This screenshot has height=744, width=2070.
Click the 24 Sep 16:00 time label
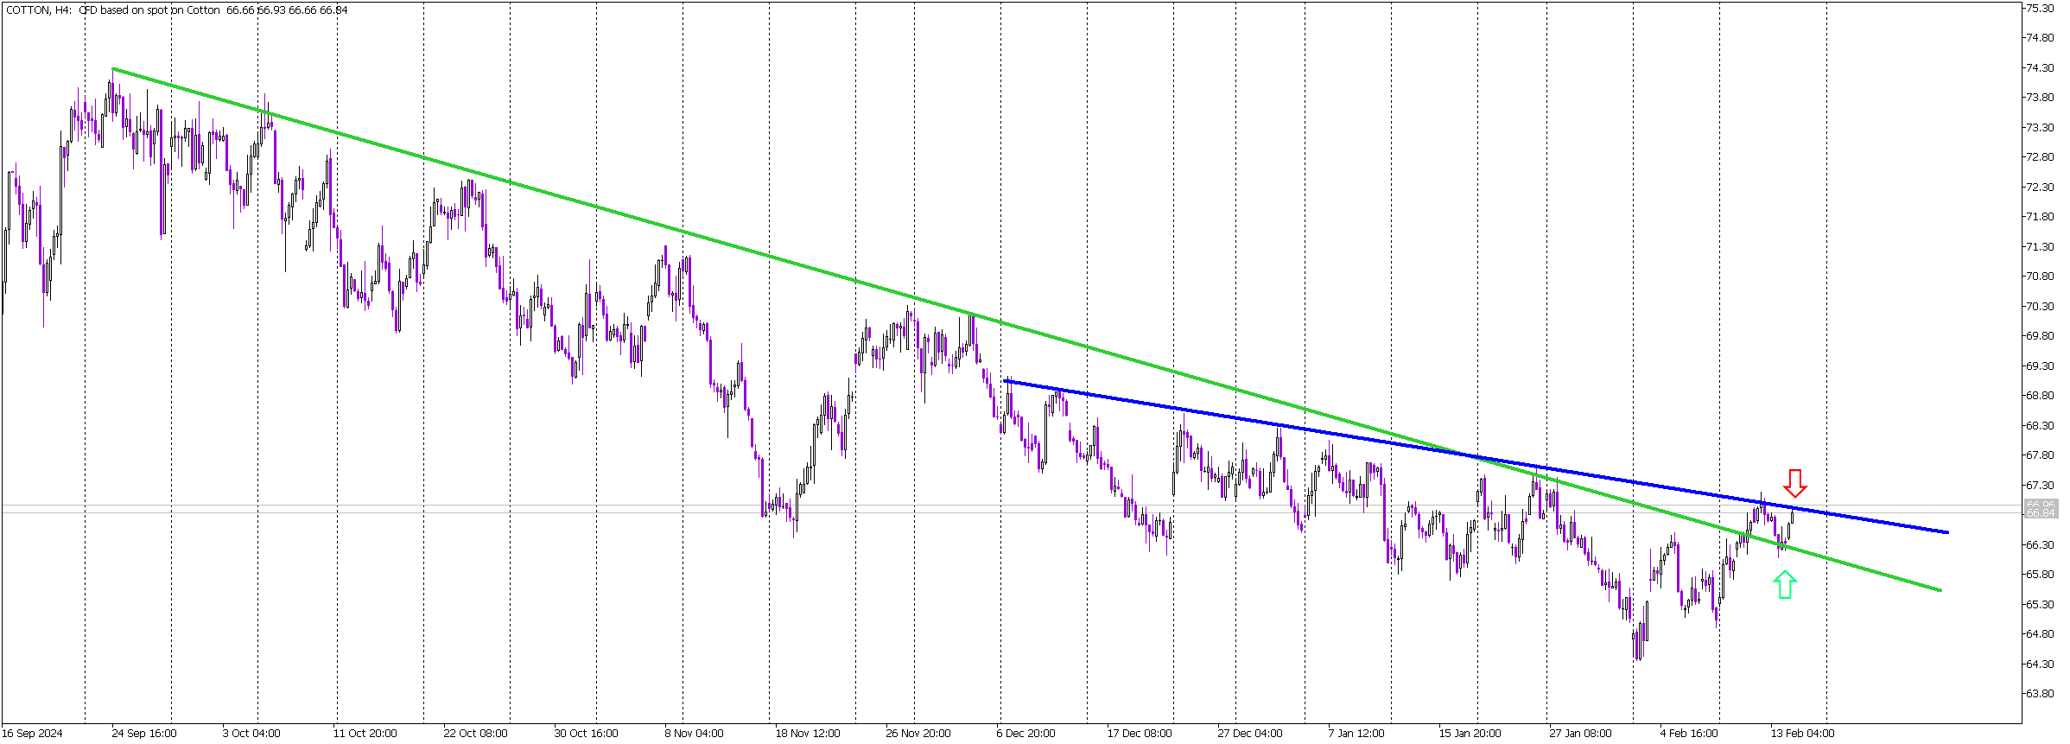(x=144, y=734)
